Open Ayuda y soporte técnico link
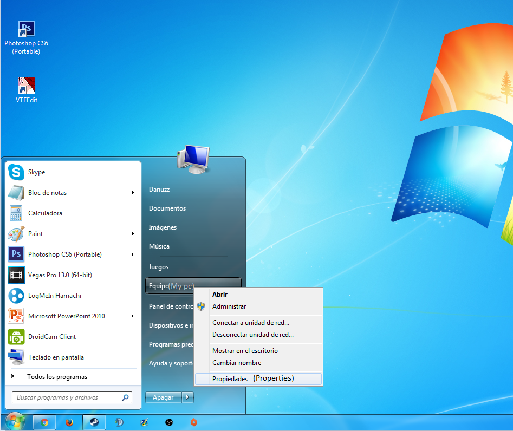Screen dimensions: 513x431 171,363
